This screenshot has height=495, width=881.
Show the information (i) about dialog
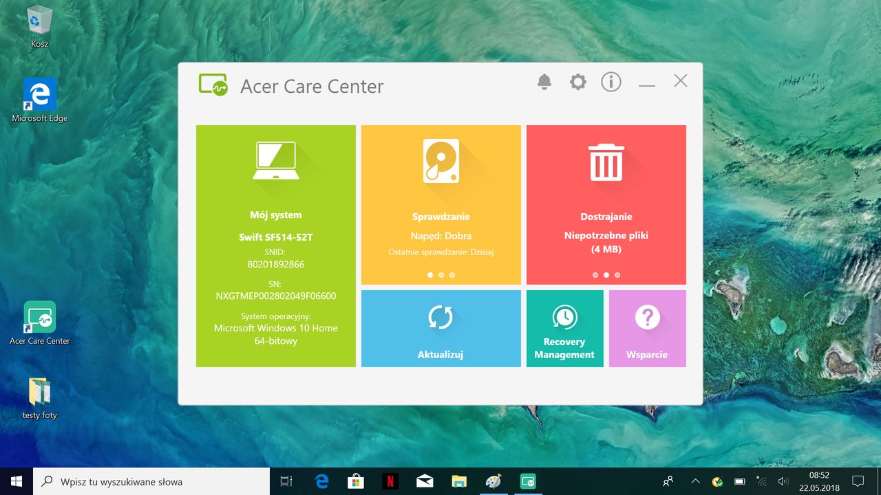[611, 82]
